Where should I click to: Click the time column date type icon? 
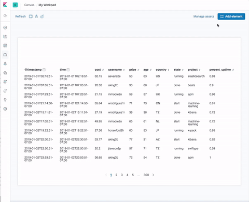(68, 70)
